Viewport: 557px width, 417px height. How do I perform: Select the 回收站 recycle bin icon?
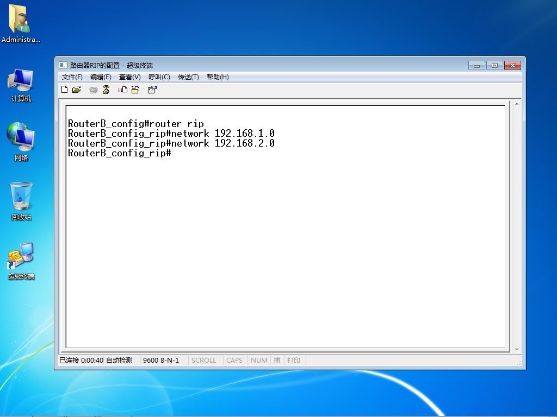point(21,201)
